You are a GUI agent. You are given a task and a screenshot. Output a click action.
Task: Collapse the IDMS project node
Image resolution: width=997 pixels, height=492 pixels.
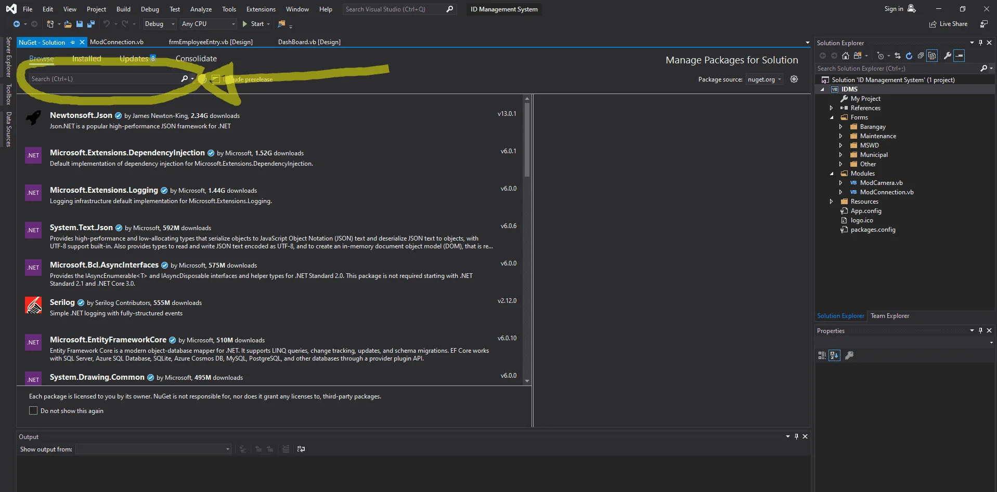822,89
